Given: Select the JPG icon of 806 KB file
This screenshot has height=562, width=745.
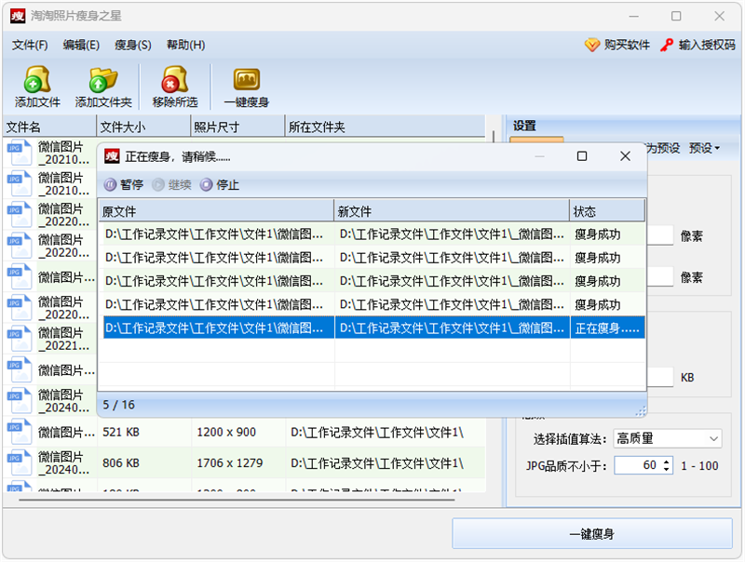Looking at the screenshot, I should tap(20, 462).
